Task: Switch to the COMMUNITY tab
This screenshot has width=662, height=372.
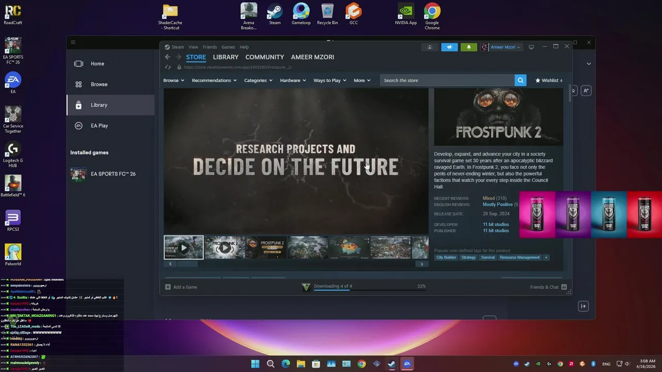Action: [x=265, y=57]
